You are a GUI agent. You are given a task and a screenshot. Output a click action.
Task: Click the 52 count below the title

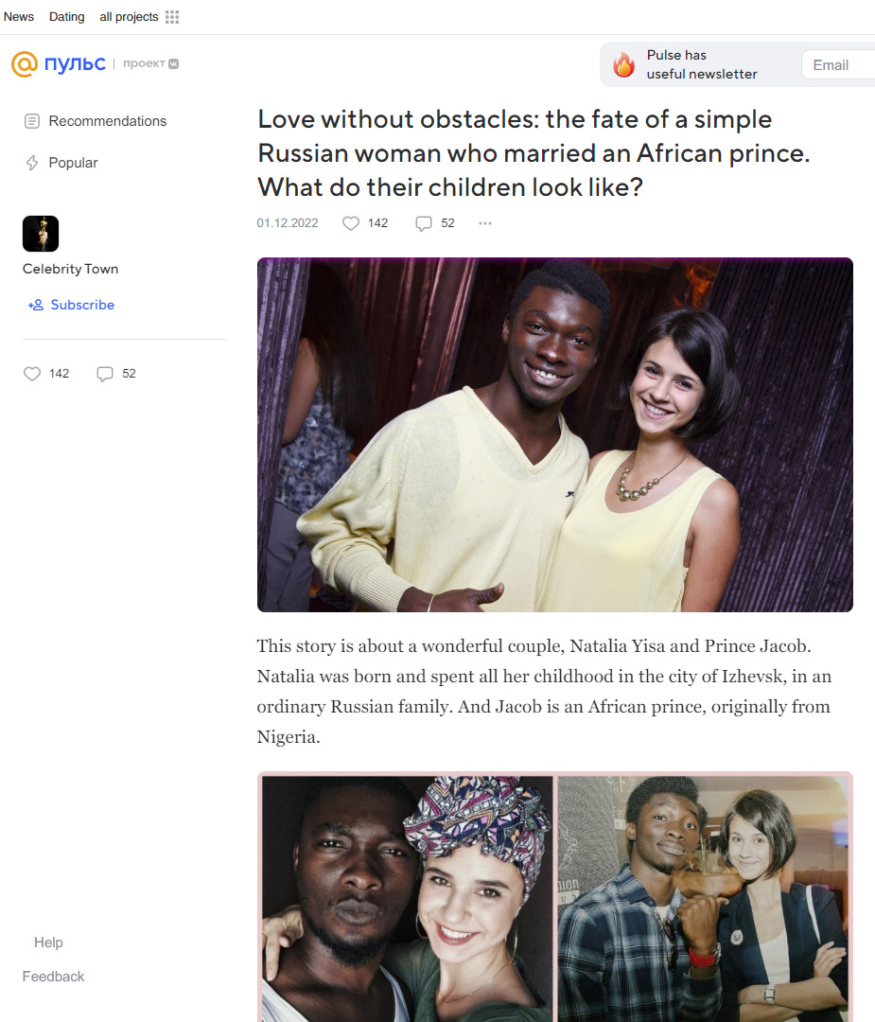pos(447,223)
